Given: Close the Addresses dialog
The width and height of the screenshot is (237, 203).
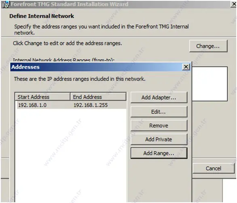Looking at the screenshot, I should click(x=186, y=67).
